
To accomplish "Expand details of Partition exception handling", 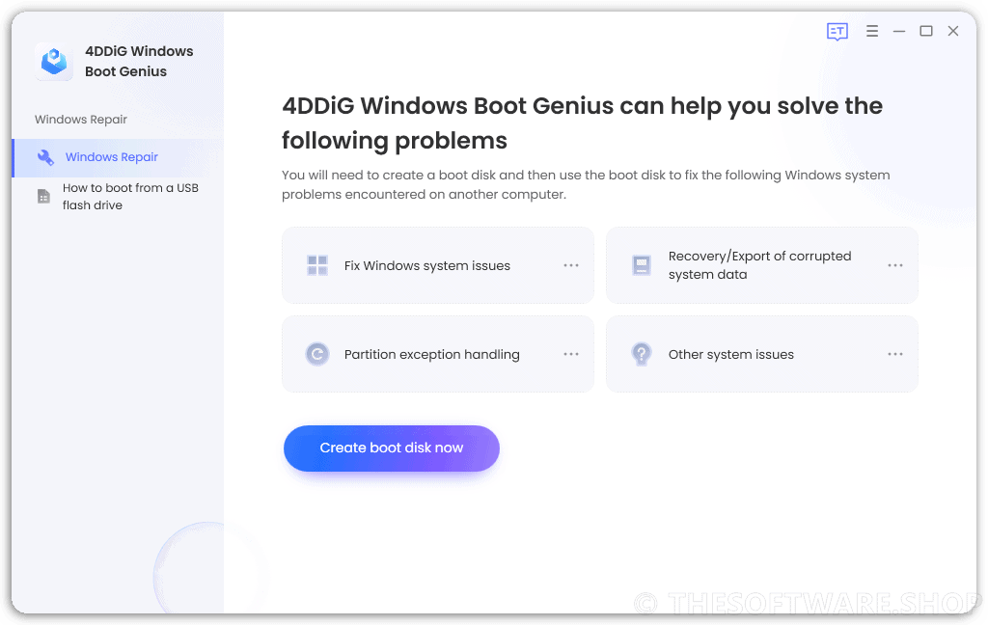I will click(x=571, y=354).
